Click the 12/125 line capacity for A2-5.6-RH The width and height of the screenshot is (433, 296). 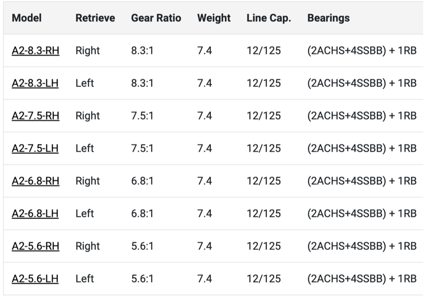pos(264,246)
